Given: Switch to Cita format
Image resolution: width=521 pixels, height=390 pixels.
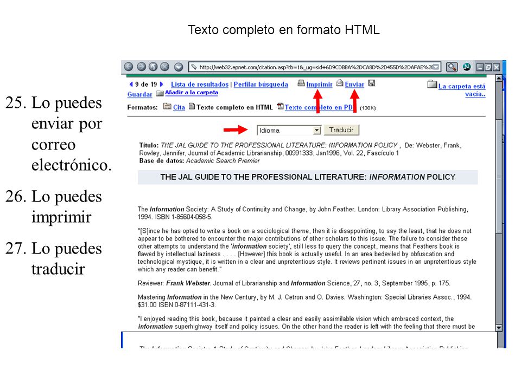Looking at the screenshot, I should [x=179, y=107].
